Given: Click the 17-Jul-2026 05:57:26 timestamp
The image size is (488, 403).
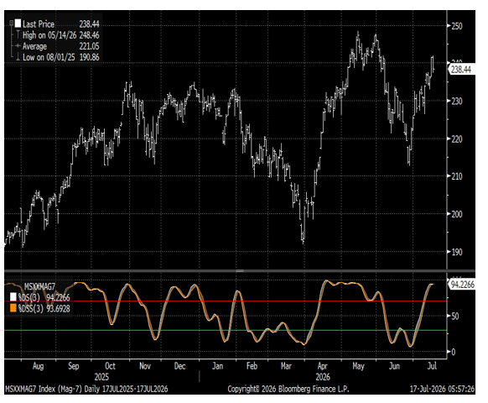Looking at the screenshot, I should point(442,389).
